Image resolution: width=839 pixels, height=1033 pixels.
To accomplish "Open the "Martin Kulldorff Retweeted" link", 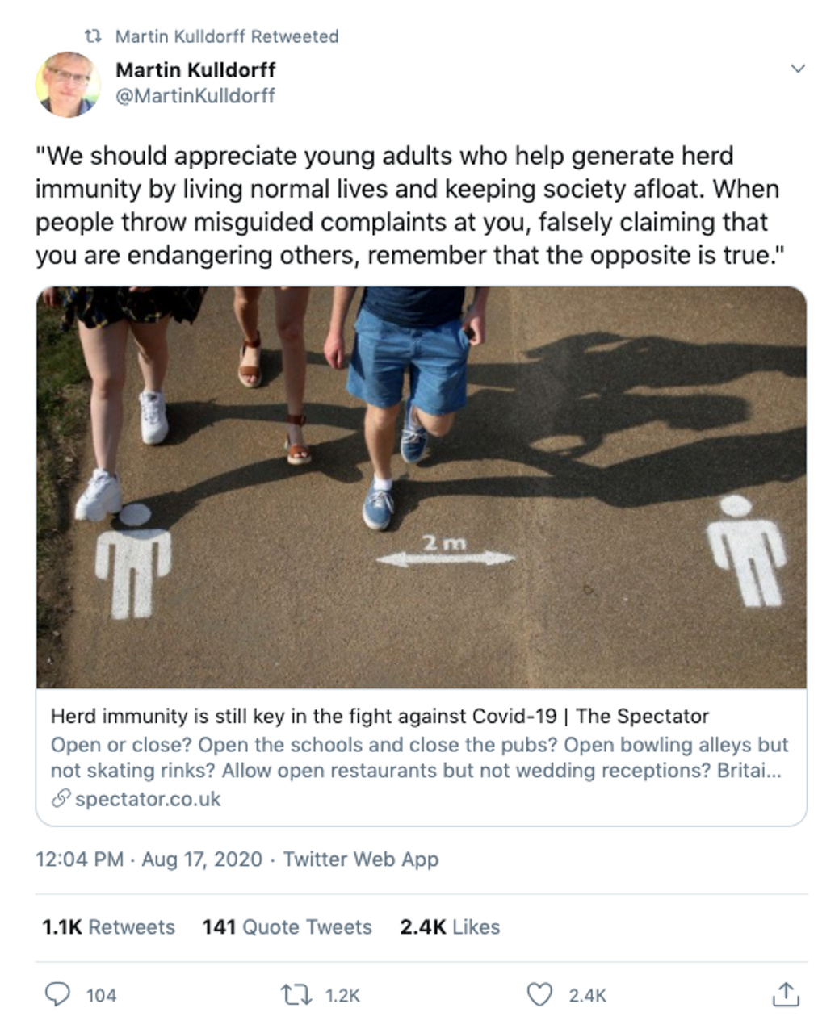I will point(226,36).
